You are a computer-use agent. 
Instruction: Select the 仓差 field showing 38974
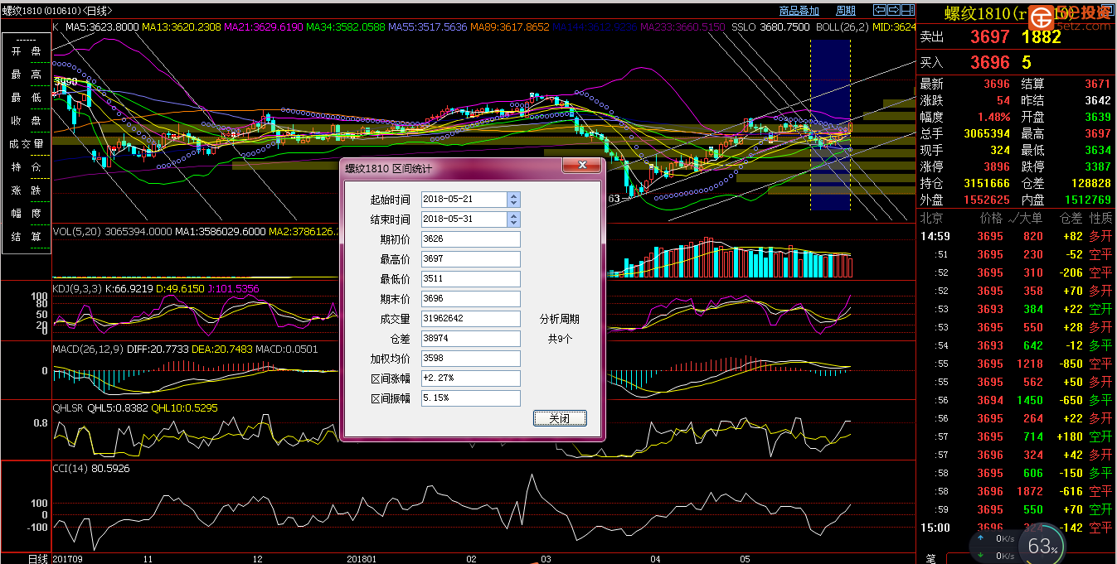click(470, 339)
